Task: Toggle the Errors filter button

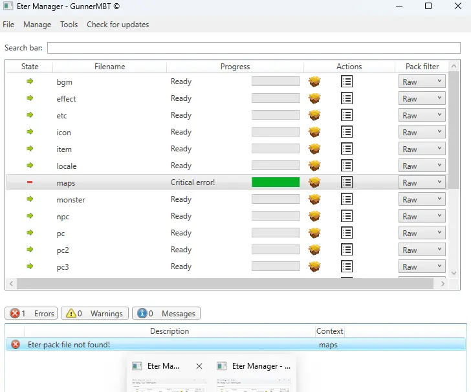Action: (x=31, y=313)
